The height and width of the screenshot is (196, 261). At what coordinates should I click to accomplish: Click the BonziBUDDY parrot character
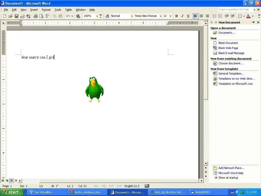(94, 89)
